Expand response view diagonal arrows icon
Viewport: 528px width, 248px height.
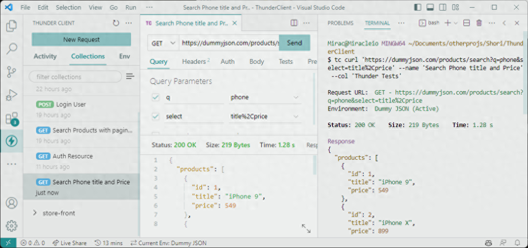click(306, 229)
